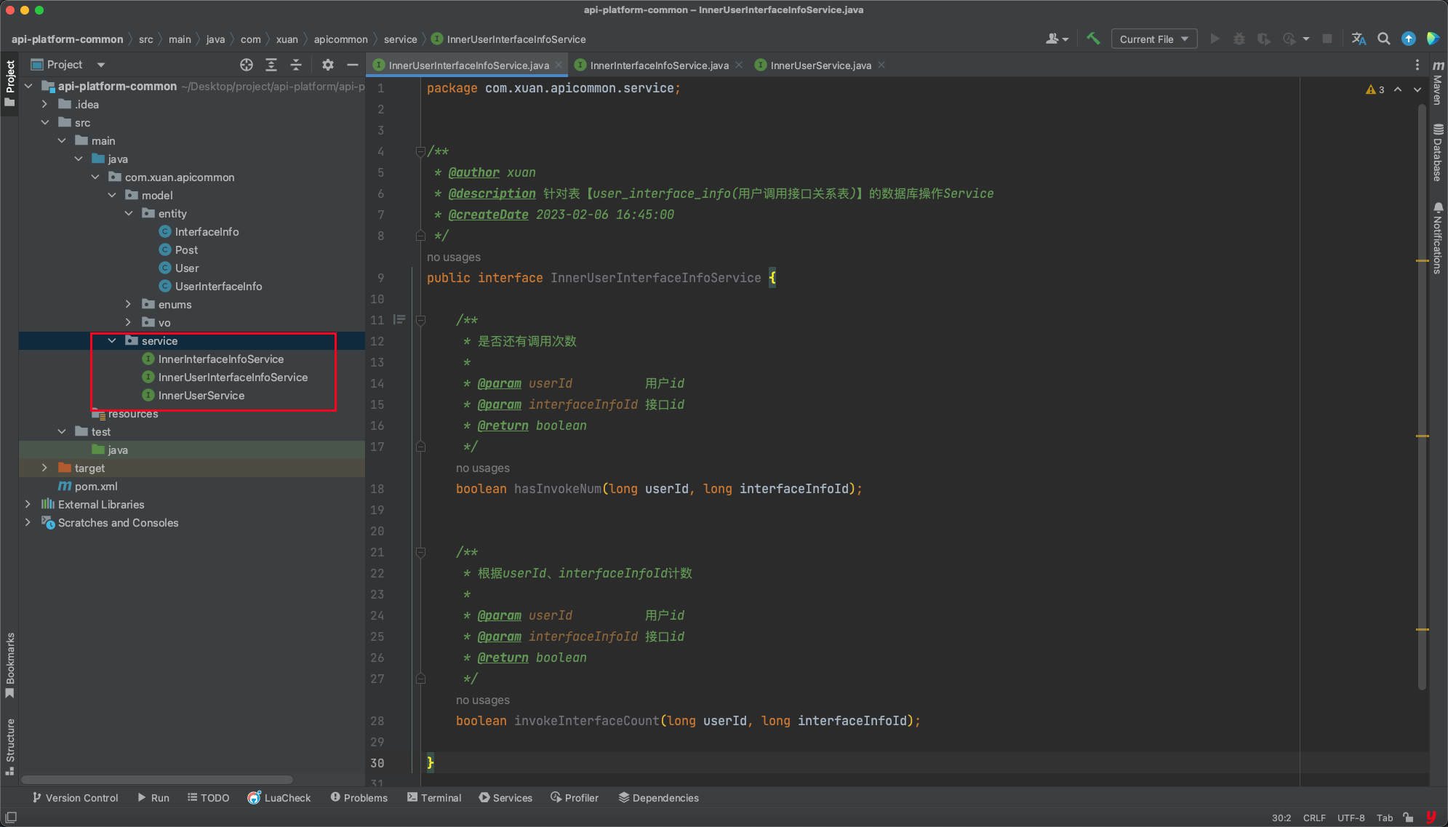Expand the enums package folder
Screen dimensions: 1448x827
pos(129,304)
